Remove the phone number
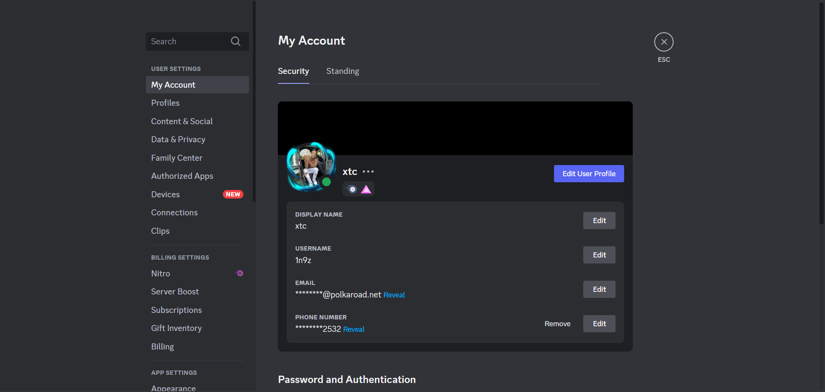Screen dimensions: 825x392 coord(557,324)
